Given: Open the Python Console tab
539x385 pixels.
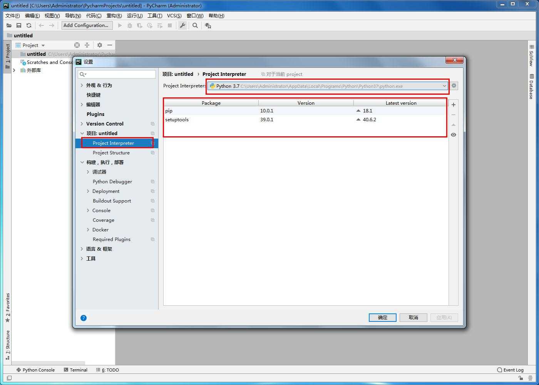Looking at the screenshot, I should (35, 370).
